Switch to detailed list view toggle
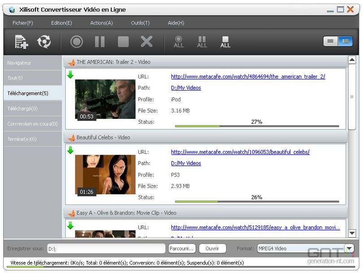Viewport: 362px width, 274px height. click(345, 41)
